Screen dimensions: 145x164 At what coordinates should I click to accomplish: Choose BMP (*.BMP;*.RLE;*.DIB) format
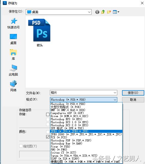(86, 110)
